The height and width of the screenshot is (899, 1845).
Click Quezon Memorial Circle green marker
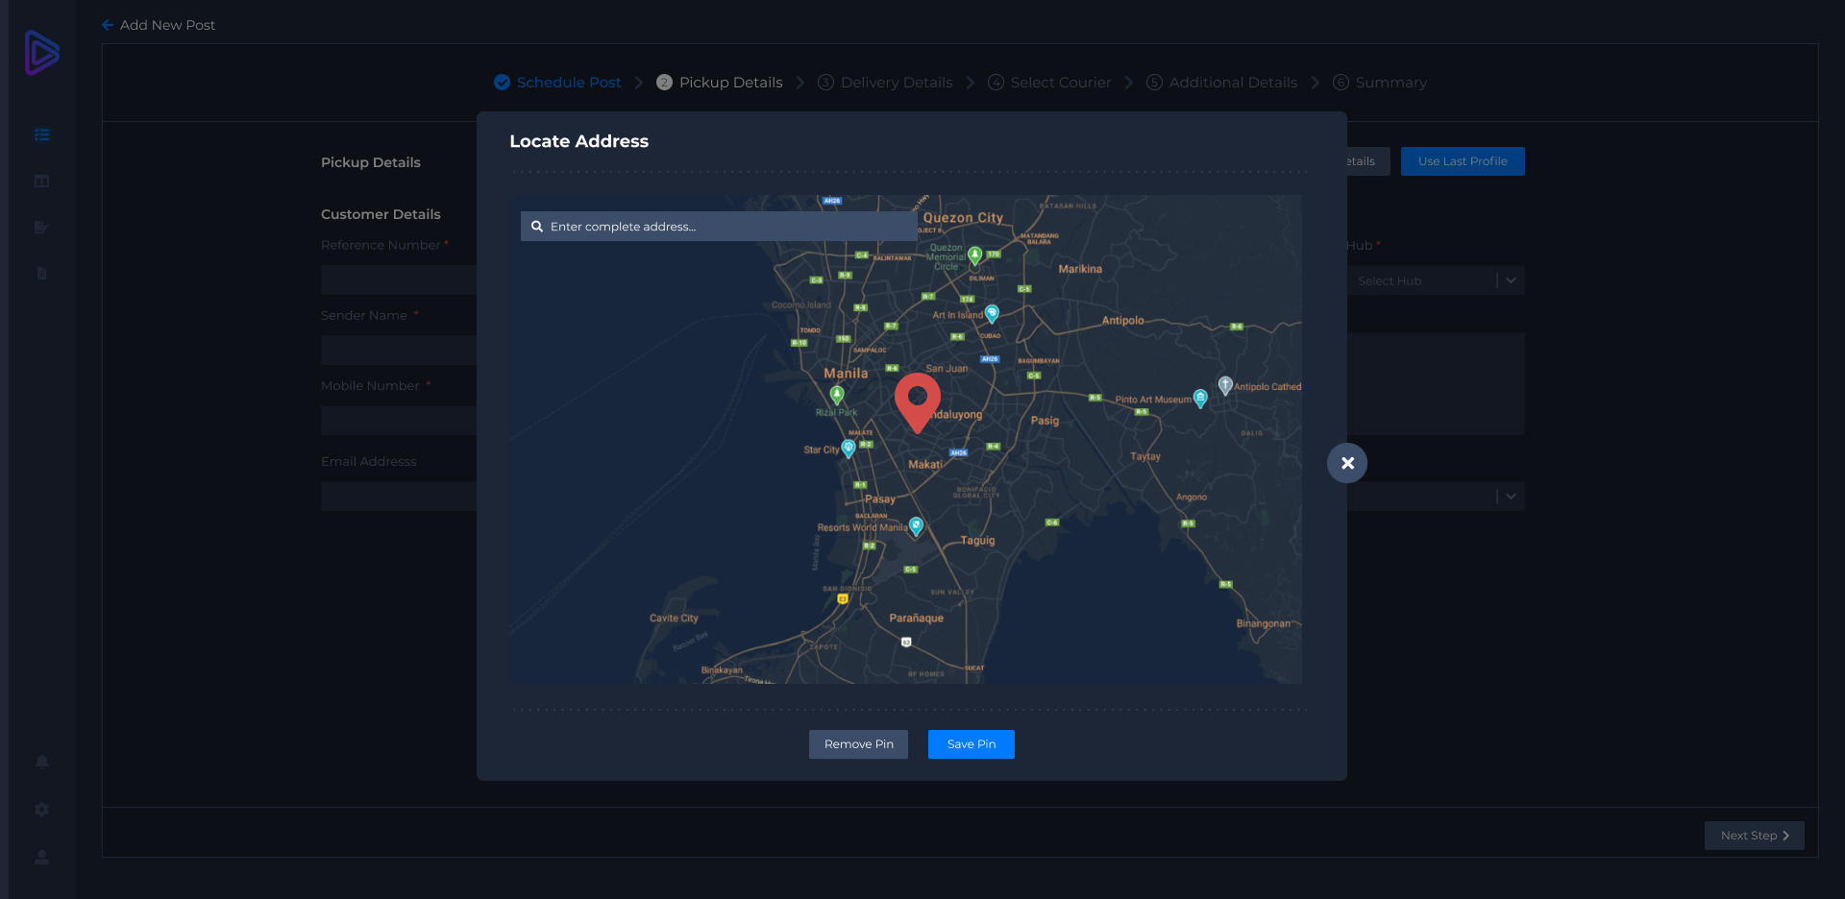(975, 255)
